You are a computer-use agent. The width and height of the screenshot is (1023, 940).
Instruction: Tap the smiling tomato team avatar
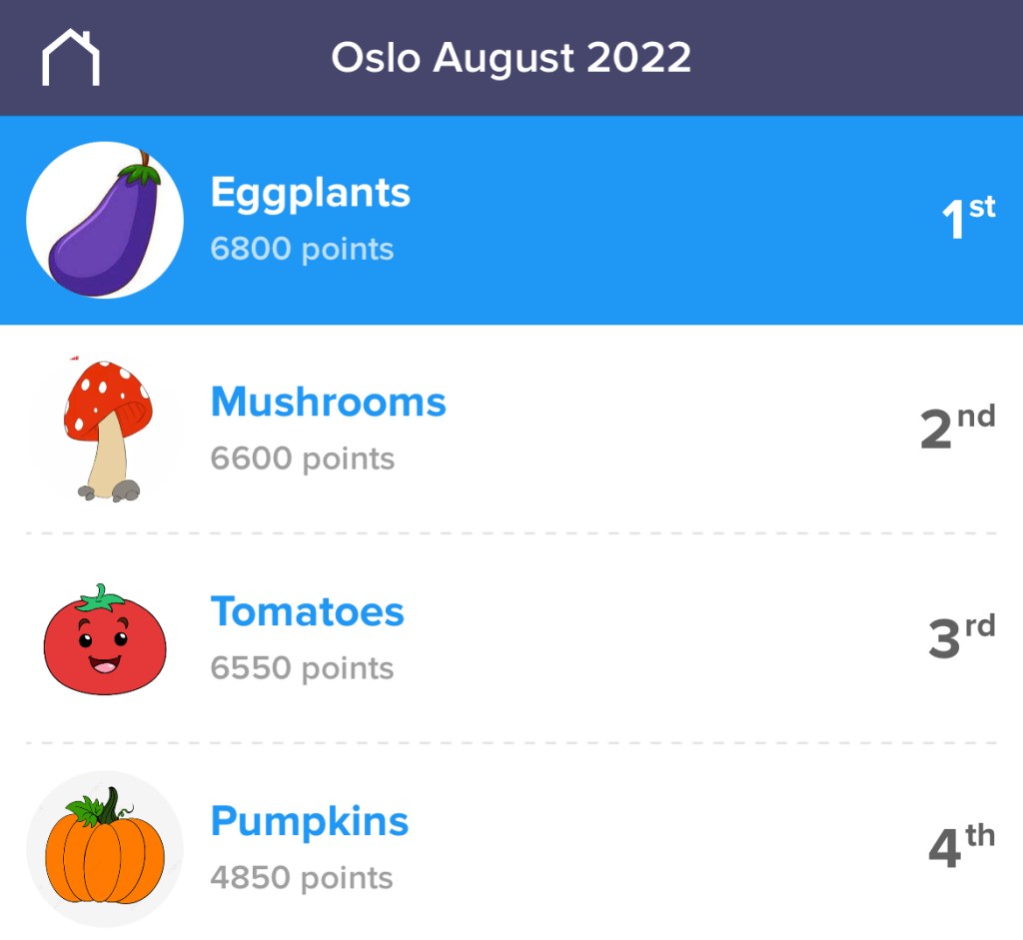105,639
